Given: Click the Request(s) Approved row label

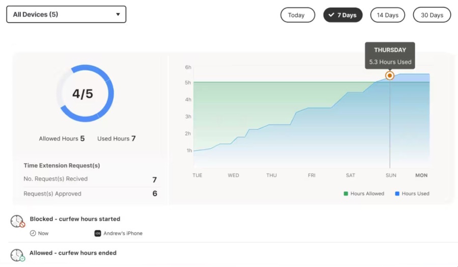Looking at the screenshot, I should click(52, 194).
